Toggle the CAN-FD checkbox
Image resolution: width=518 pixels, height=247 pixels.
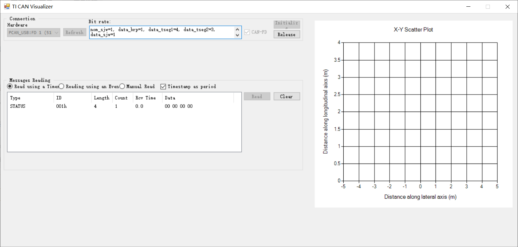point(247,32)
